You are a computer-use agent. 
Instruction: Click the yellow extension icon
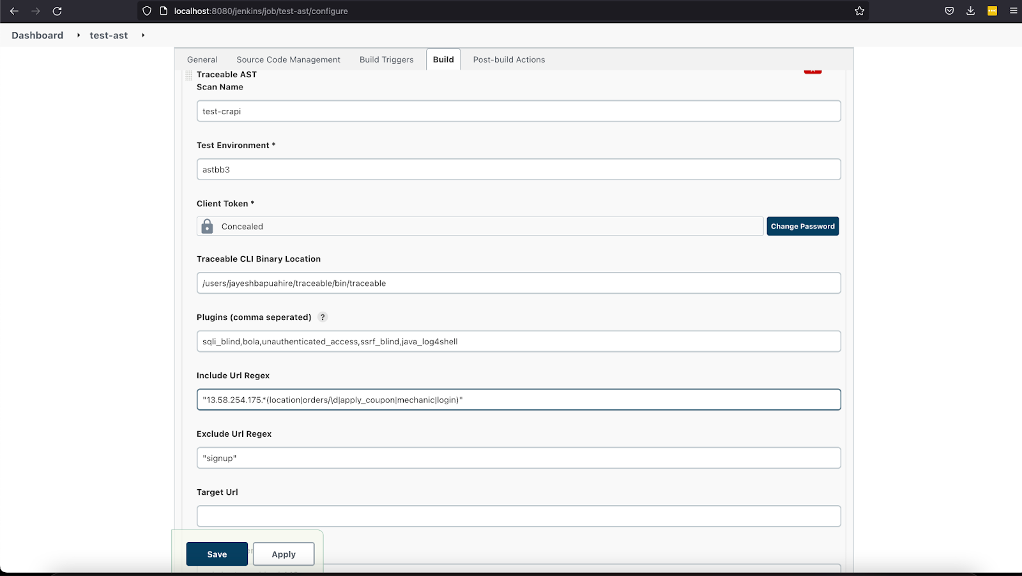tap(992, 11)
